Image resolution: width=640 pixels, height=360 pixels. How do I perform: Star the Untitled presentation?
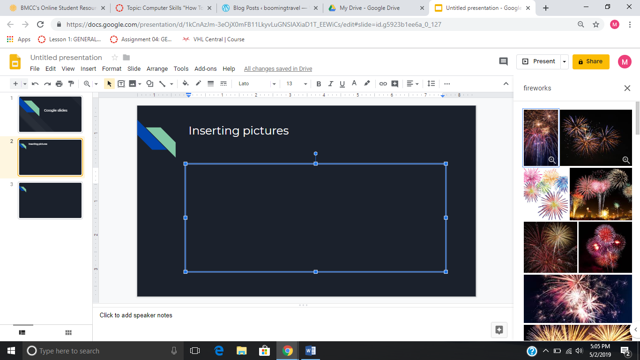click(114, 58)
